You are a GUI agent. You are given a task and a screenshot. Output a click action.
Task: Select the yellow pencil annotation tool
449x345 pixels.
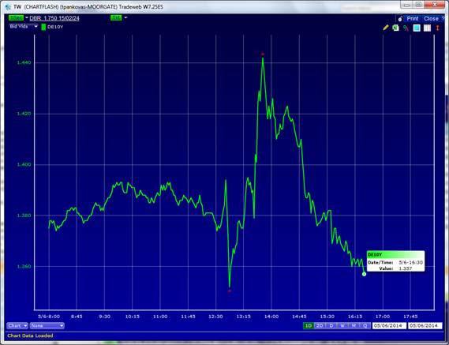386,28
